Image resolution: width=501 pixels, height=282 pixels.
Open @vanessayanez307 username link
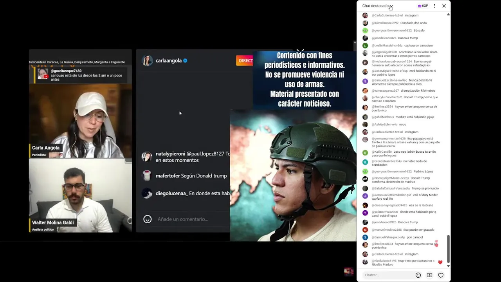pyautogui.click(x=385, y=91)
